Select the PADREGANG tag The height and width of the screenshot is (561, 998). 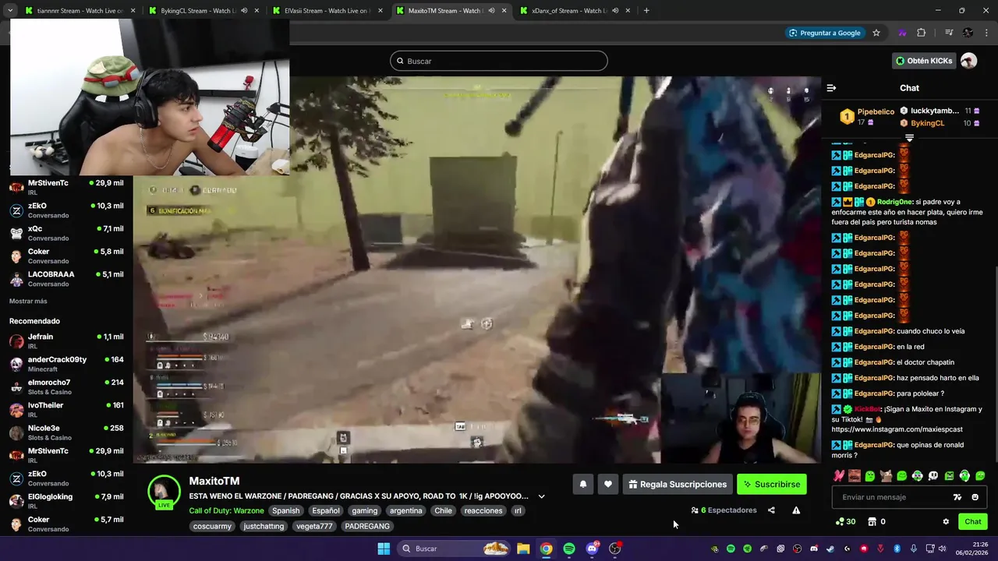coord(367,526)
